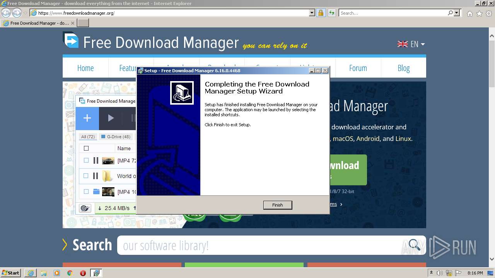Open IE Favorites star icon

(x=479, y=14)
